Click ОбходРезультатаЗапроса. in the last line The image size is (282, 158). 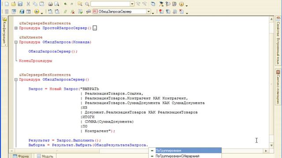[121, 145]
